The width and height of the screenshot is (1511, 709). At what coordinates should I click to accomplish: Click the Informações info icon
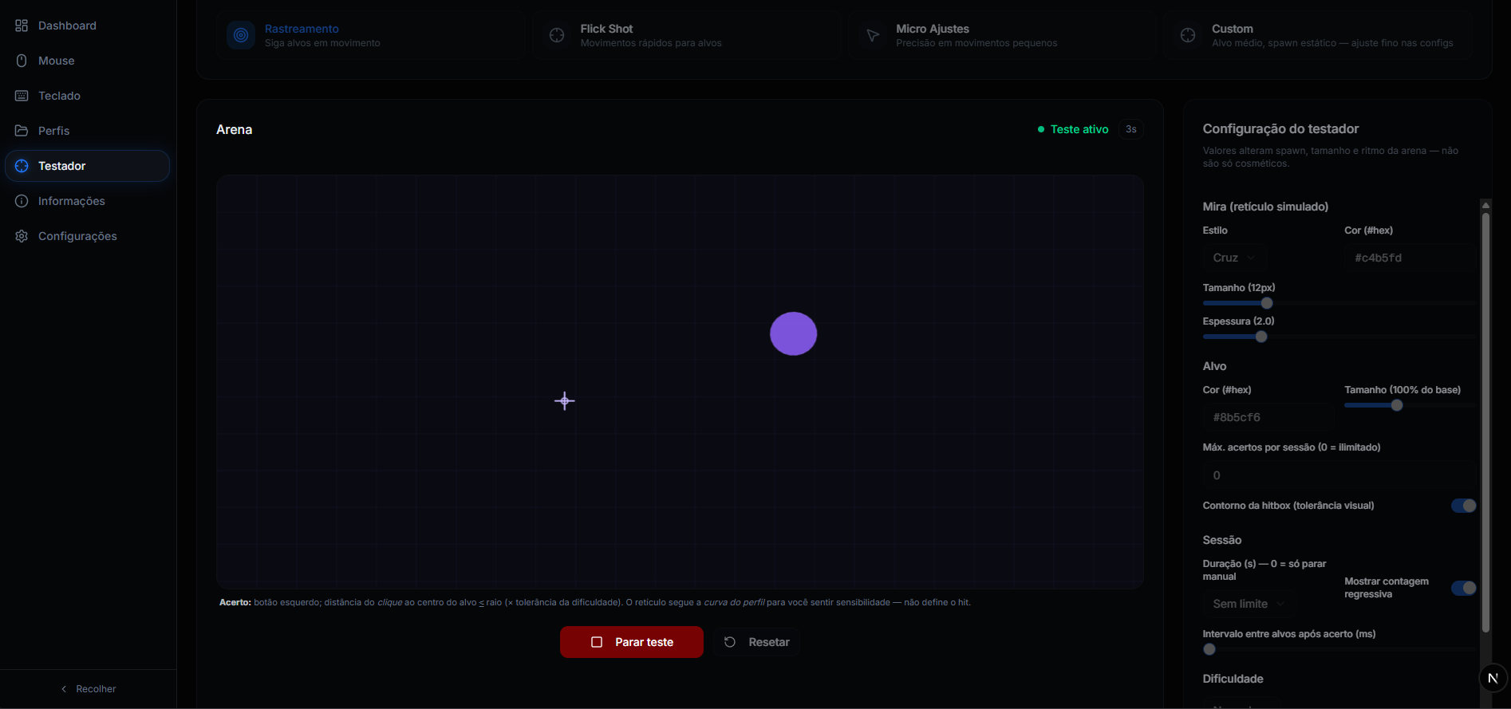coord(22,201)
